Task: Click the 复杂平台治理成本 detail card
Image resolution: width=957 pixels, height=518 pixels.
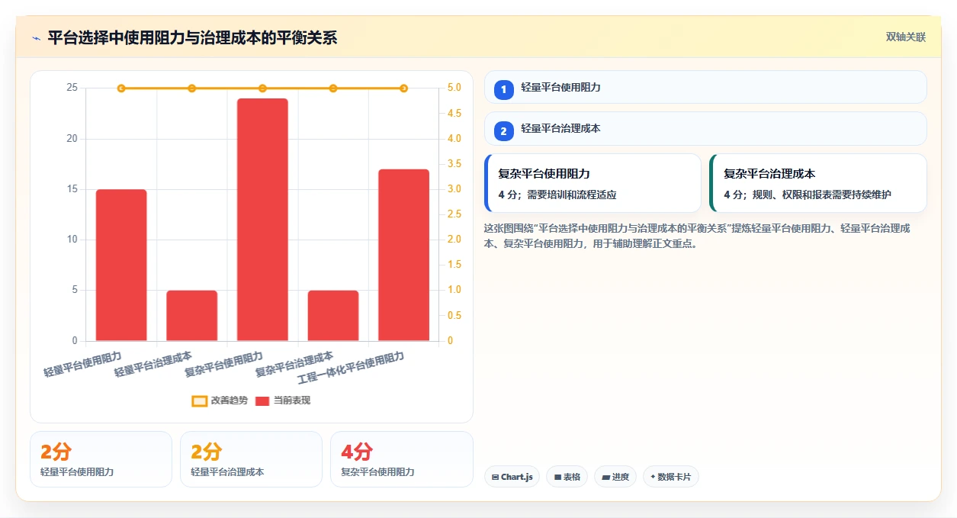Action: [x=818, y=183]
